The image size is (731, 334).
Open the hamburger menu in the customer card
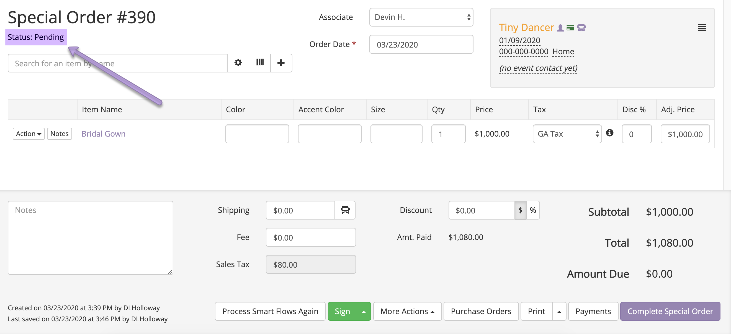click(x=702, y=27)
